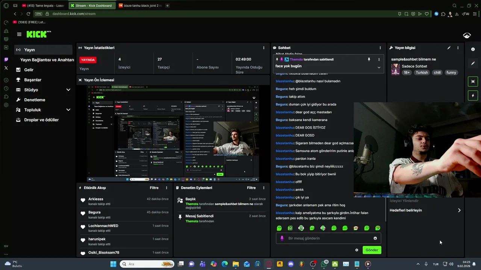Click the taskbar Ara search box
This screenshot has height=270, width=481.
147,264
